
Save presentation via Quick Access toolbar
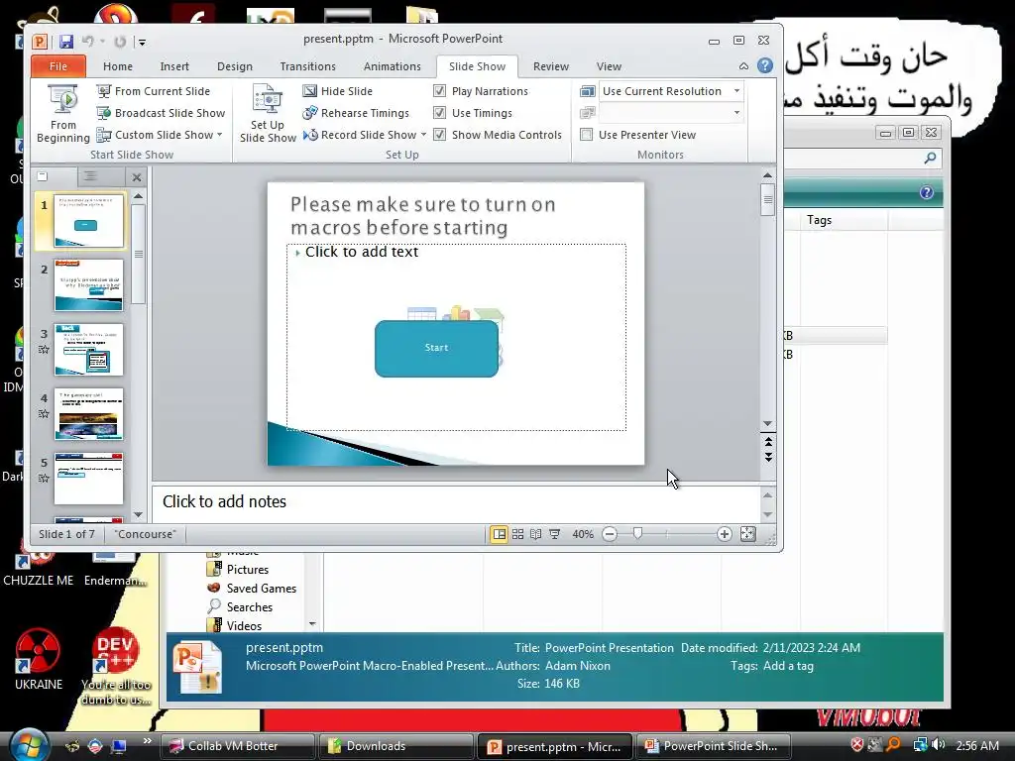(x=66, y=42)
